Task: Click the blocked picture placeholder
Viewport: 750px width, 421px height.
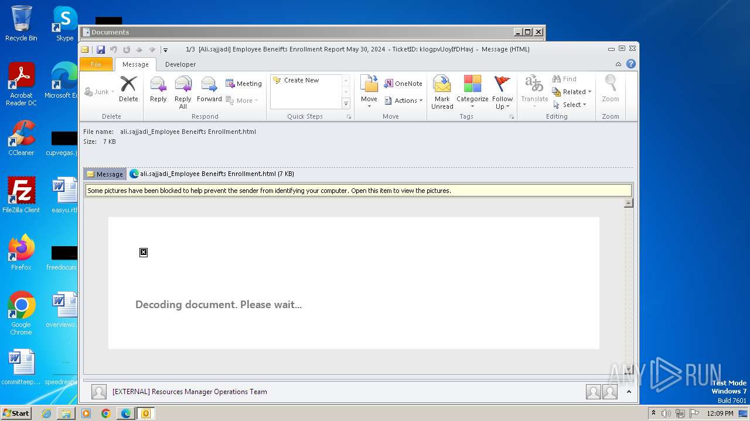Action: click(144, 253)
